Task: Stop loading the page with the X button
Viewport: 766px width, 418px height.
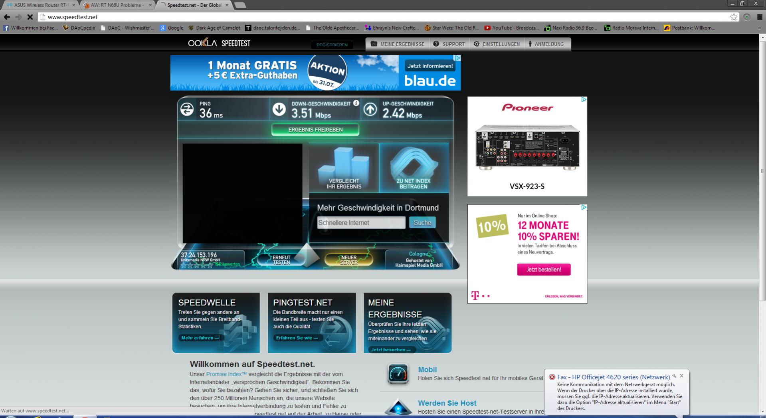Action: [30, 17]
